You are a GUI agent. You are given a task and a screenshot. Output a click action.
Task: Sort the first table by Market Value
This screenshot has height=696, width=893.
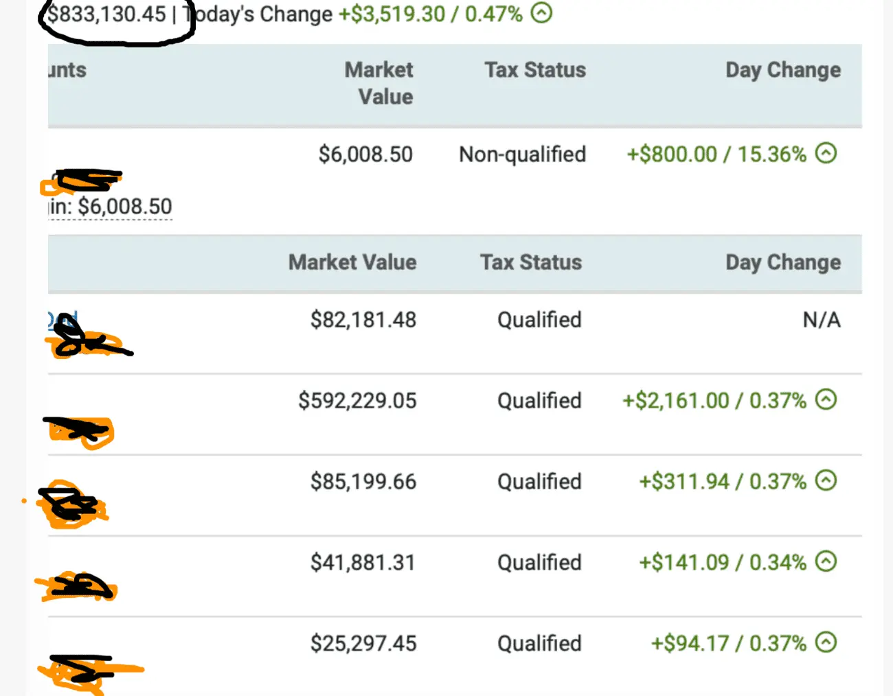click(378, 82)
